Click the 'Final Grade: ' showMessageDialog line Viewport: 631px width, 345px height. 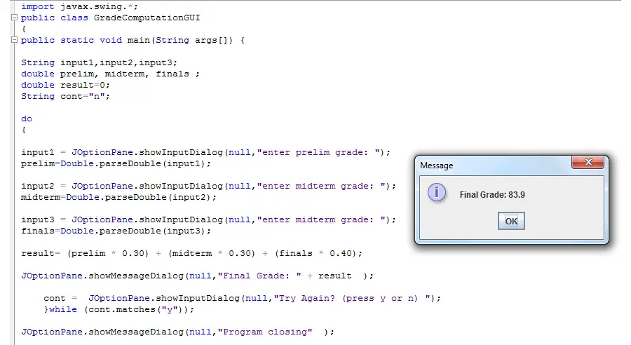(197, 276)
